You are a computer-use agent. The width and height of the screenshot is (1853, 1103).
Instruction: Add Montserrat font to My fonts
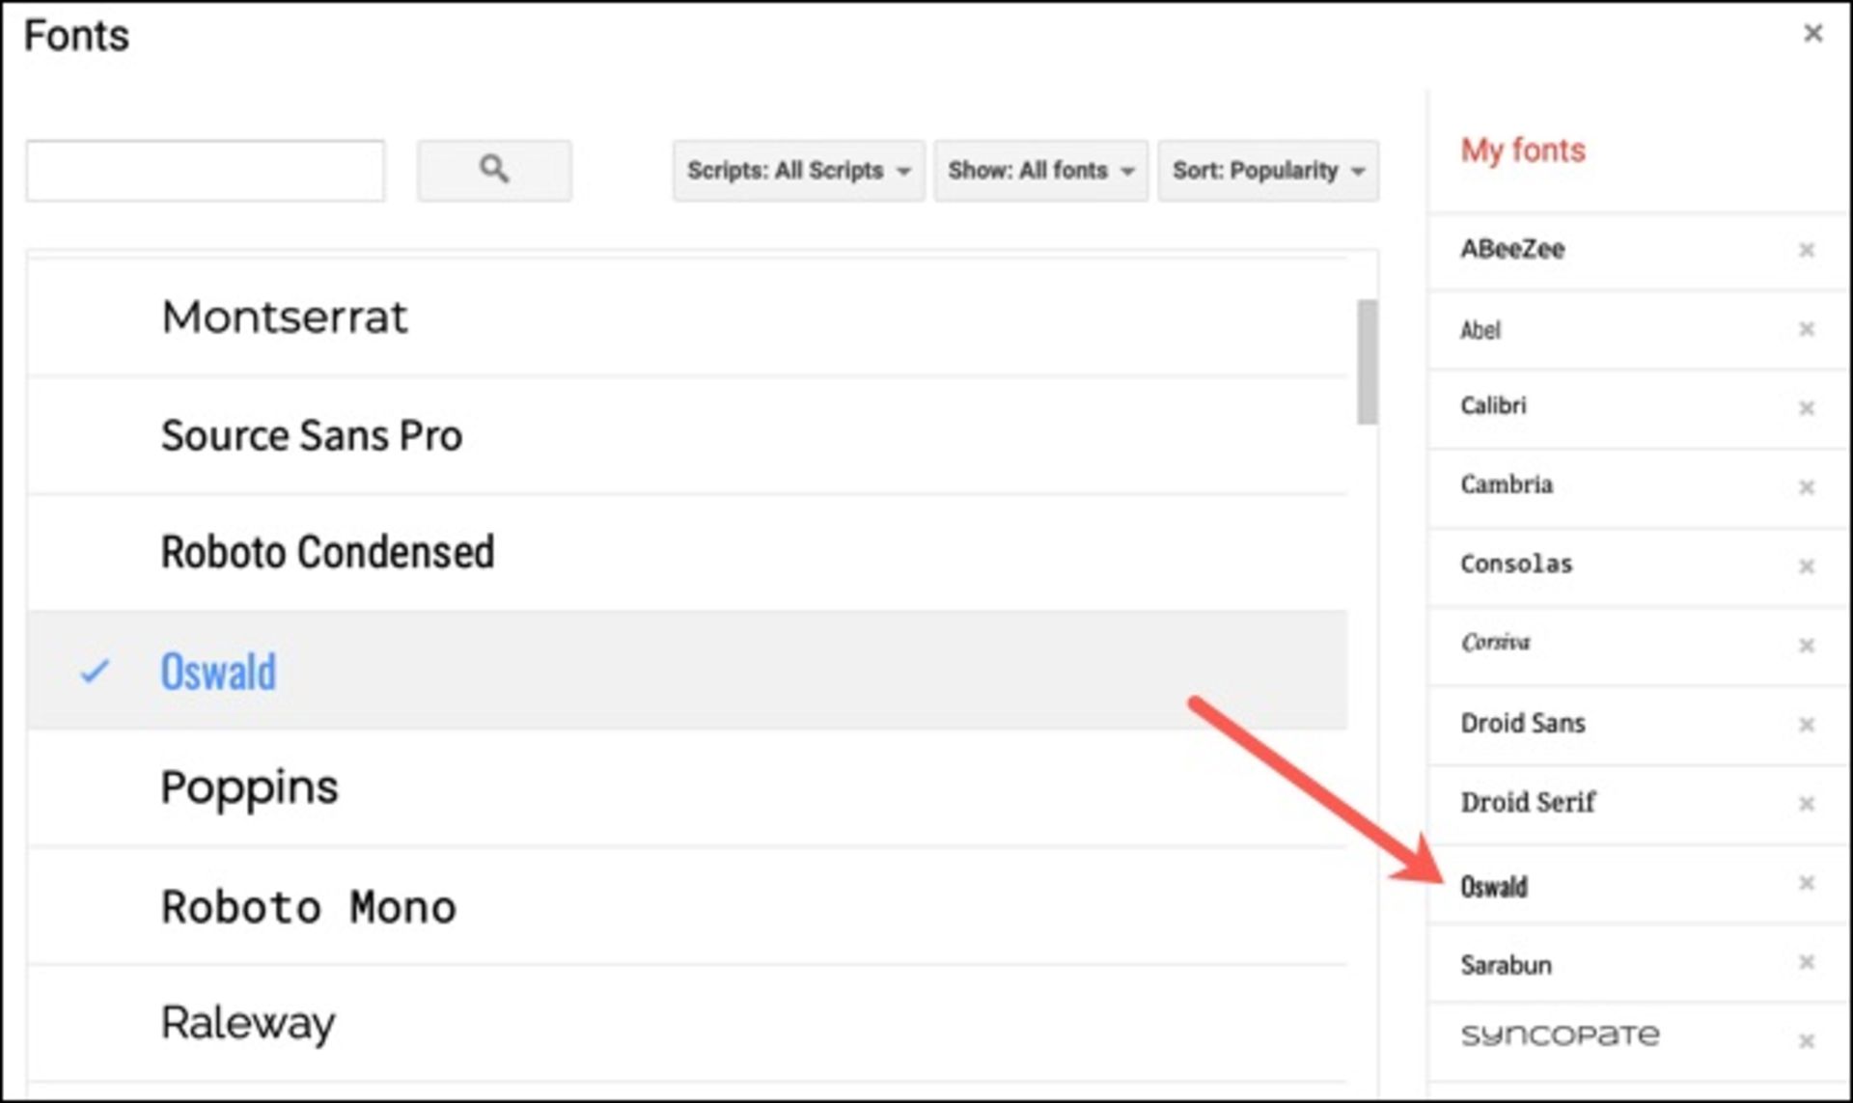(285, 317)
